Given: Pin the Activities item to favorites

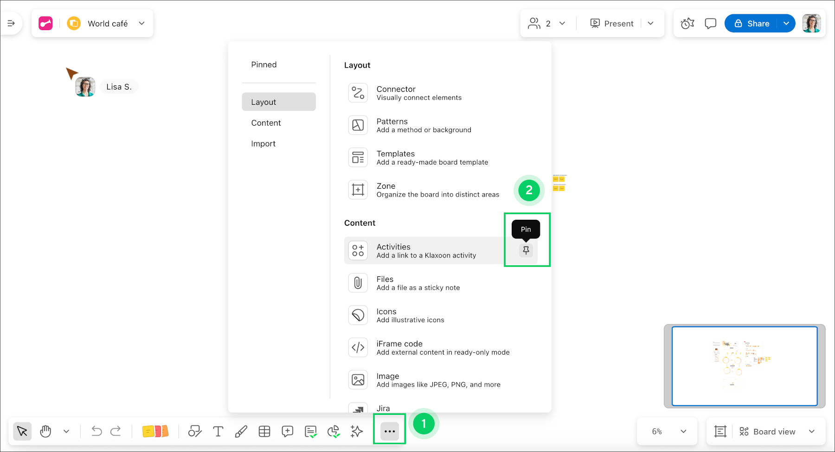Looking at the screenshot, I should click(x=526, y=250).
